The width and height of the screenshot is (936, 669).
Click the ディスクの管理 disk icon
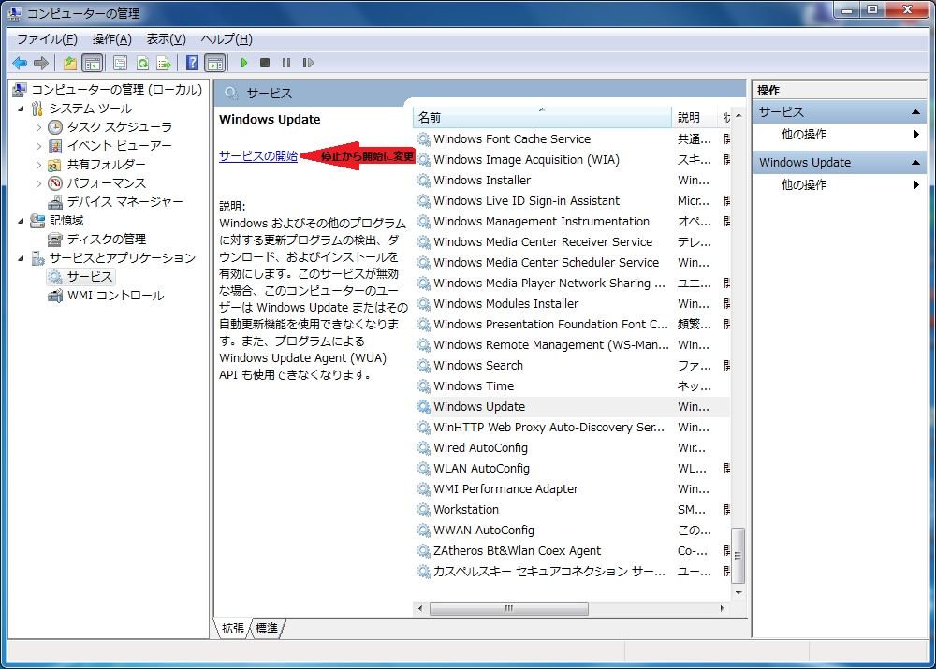[55, 240]
